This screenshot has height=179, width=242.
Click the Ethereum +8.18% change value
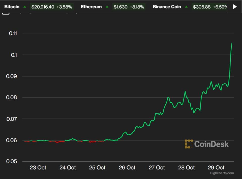click(137, 7)
